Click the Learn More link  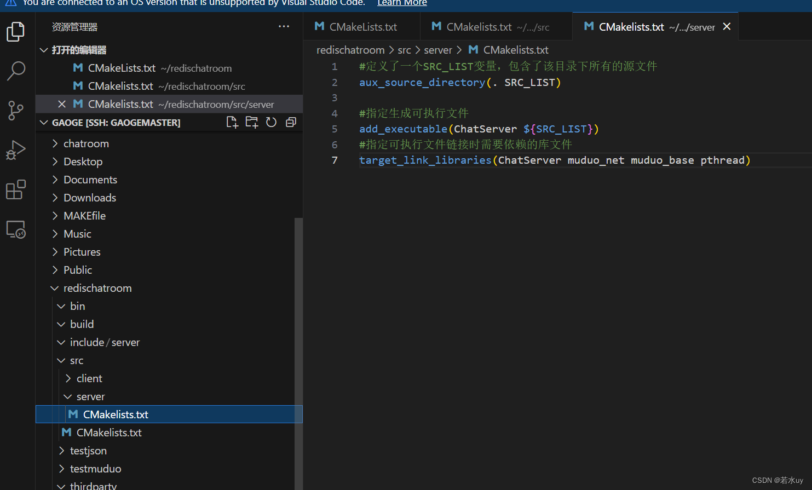(x=402, y=3)
